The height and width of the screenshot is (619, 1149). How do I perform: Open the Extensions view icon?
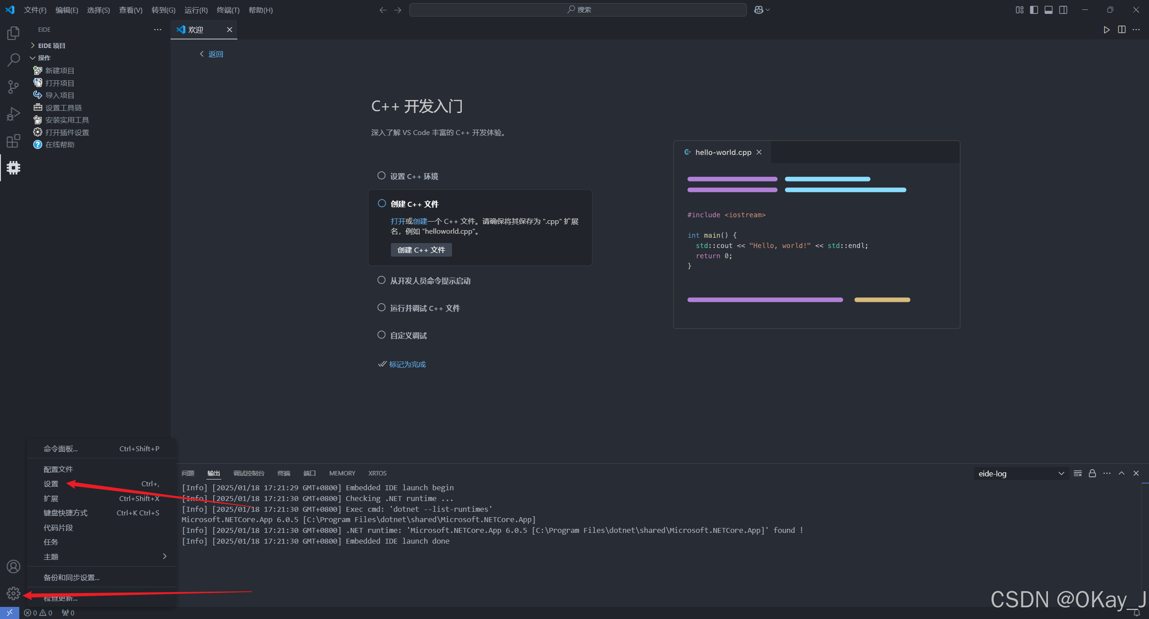click(x=13, y=141)
